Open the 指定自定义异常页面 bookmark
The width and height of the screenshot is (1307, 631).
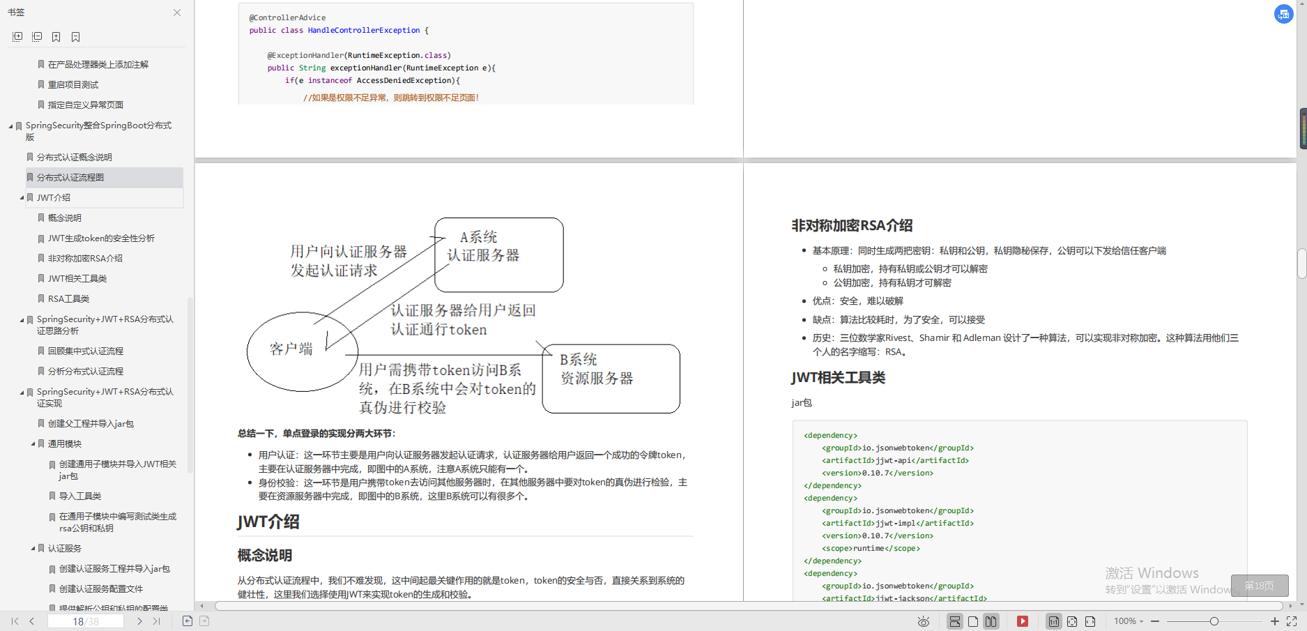pyautogui.click(x=85, y=105)
